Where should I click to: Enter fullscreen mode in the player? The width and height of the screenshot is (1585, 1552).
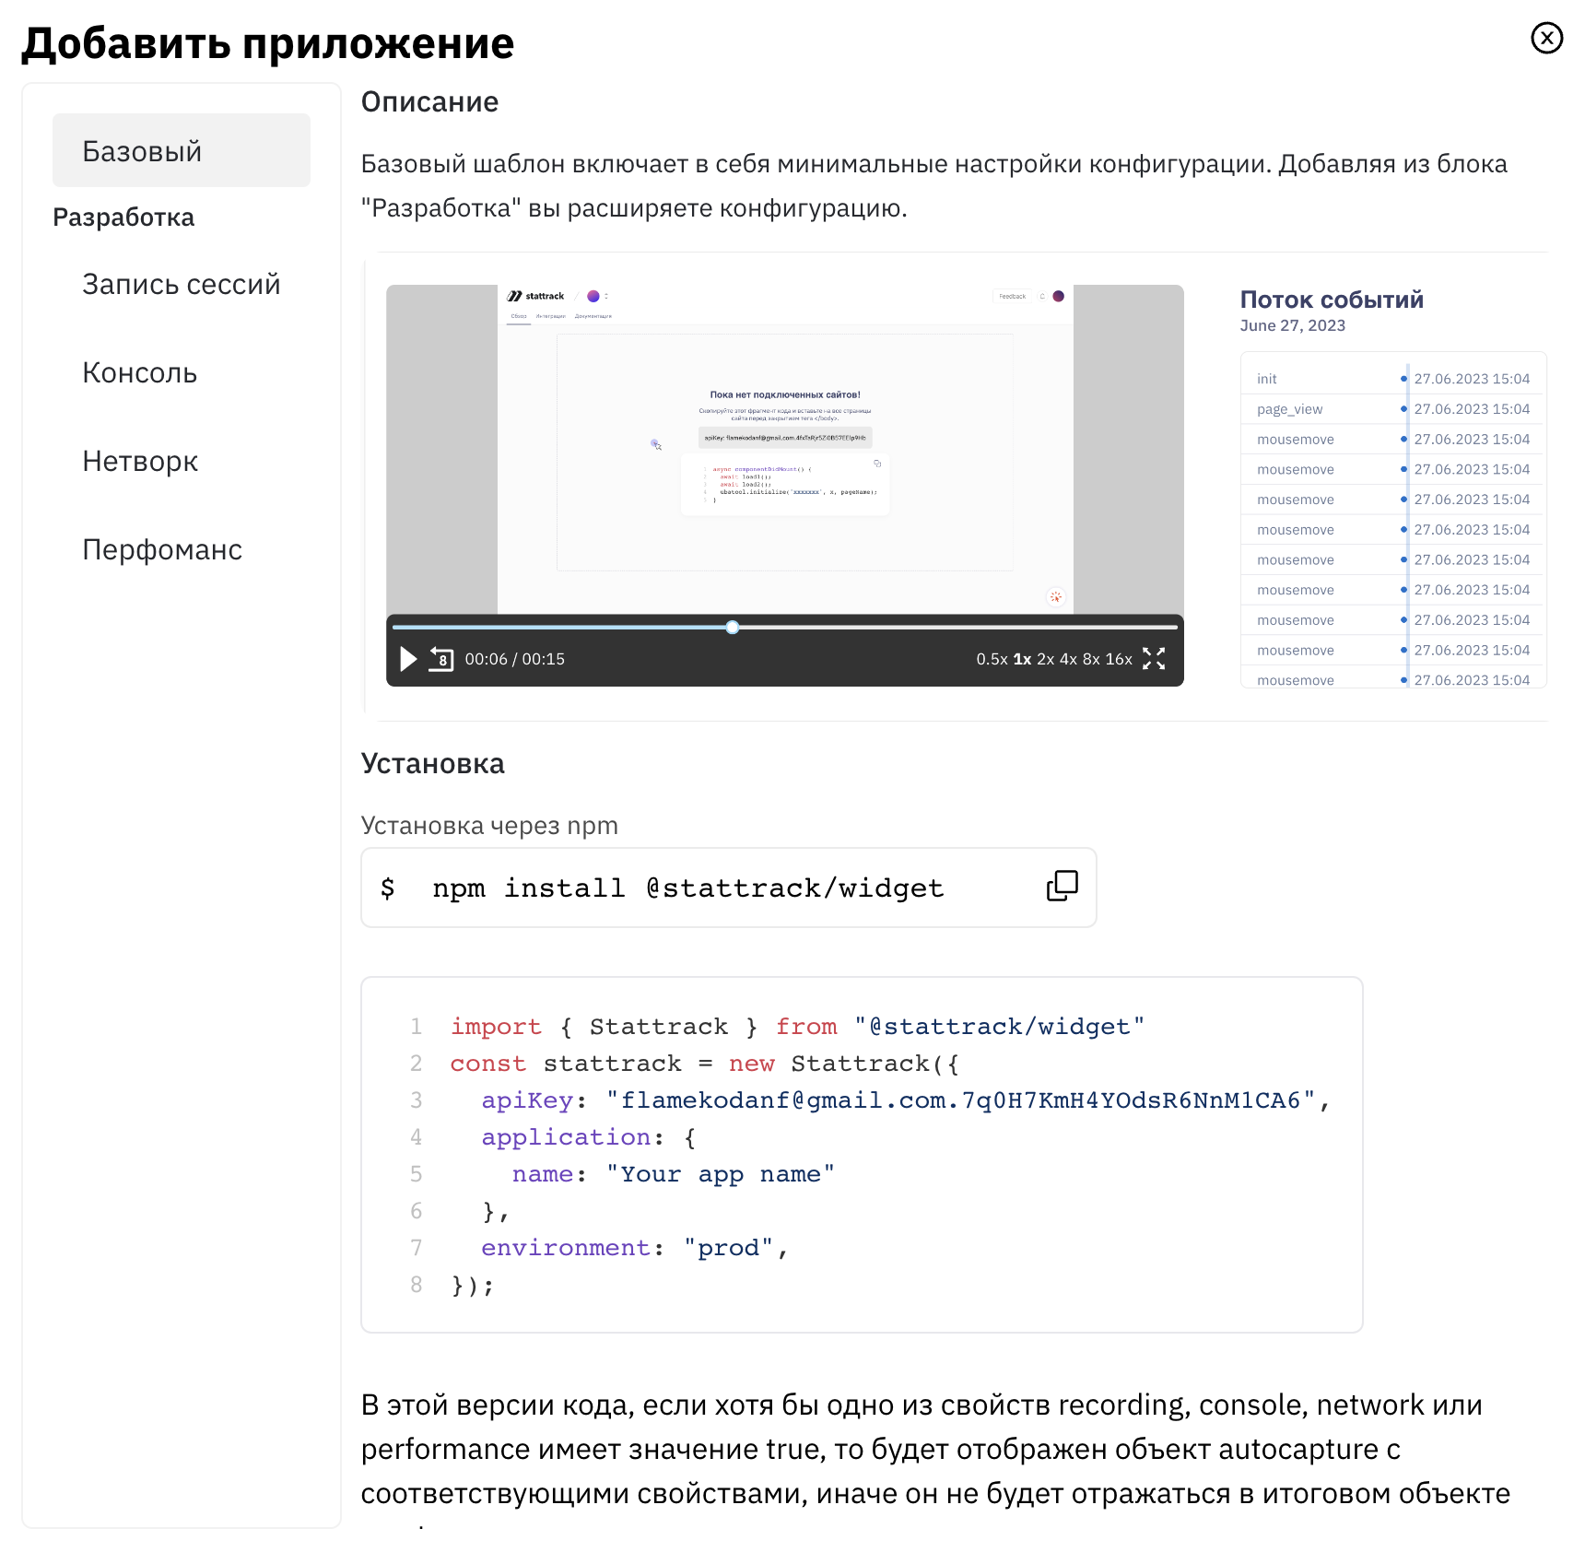click(1154, 658)
